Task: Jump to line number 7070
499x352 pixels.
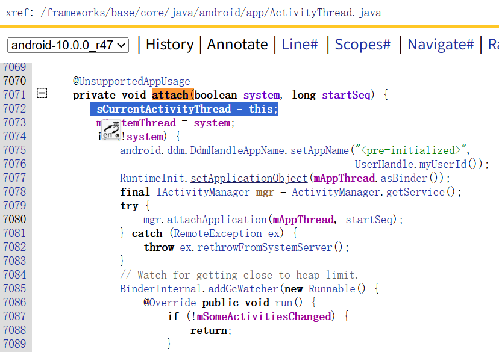Action: [x=14, y=81]
